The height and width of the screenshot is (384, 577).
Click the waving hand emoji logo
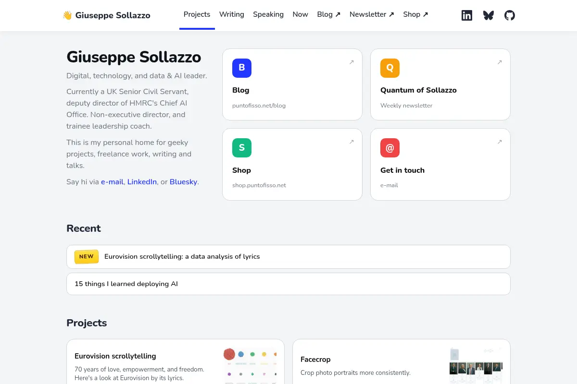67,15
